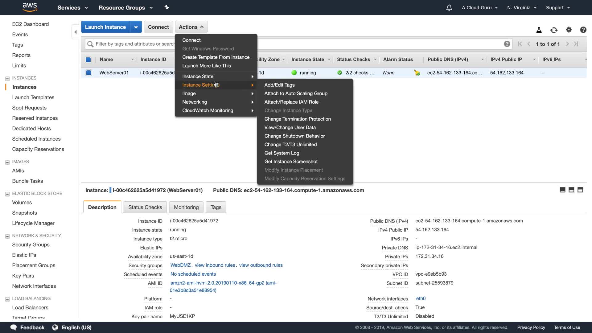Expand the N. Virginia region dropdown
Viewport: 592px width, 333px height.
click(x=522, y=8)
